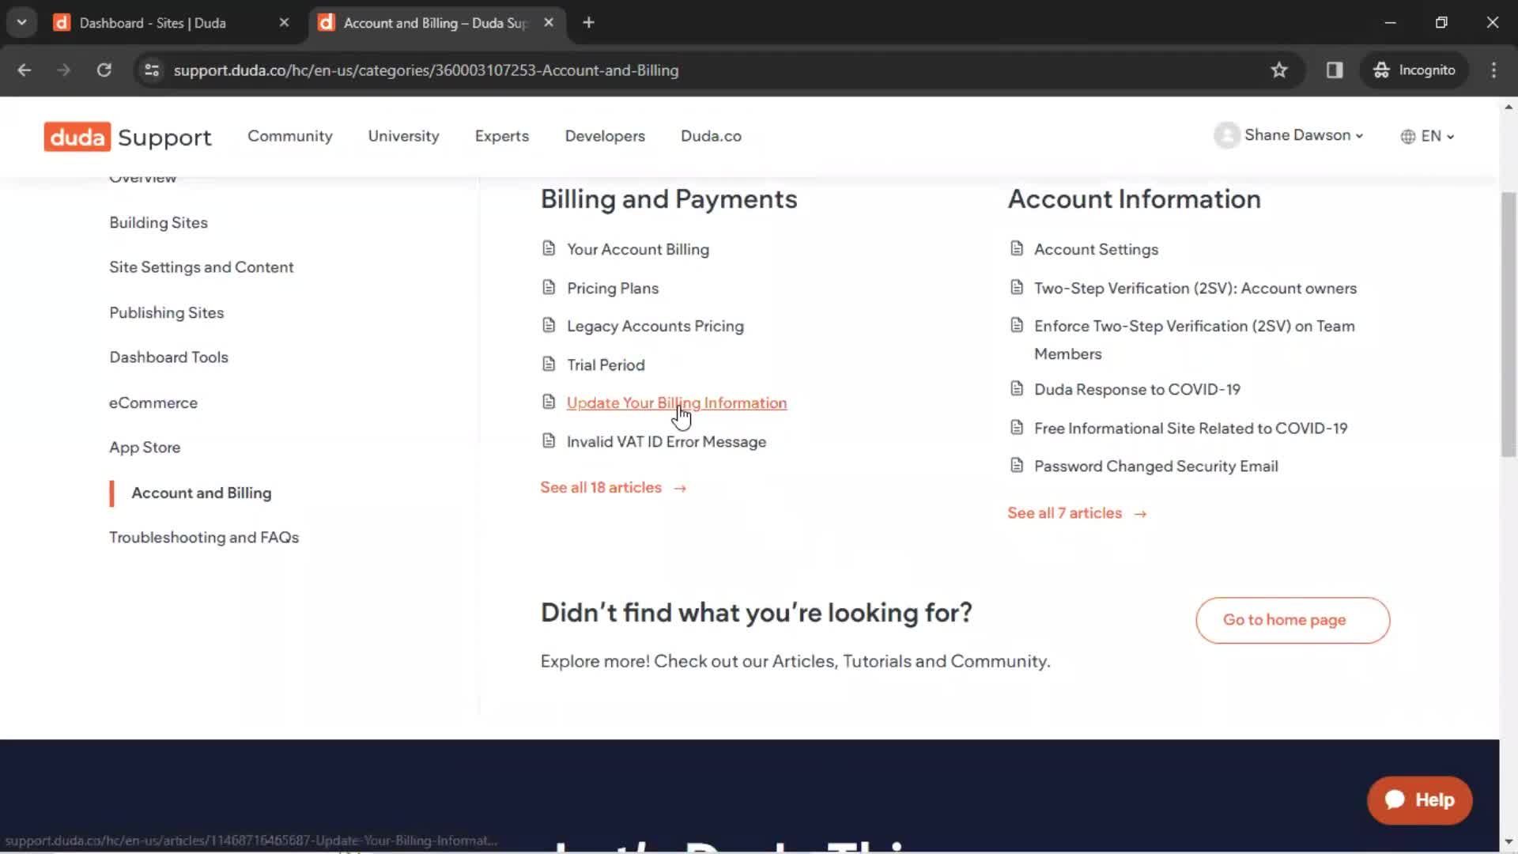Select Site Settings and Content category
This screenshot has height=854, width=1518.
tap(201, 267)
